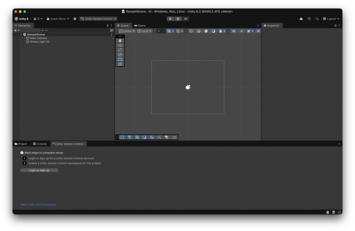Open search in separate window icon
This screenshot has height=231, width=355.
point(111,30)
